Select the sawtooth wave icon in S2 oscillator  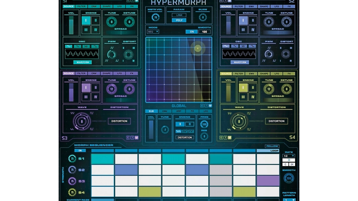243,46
